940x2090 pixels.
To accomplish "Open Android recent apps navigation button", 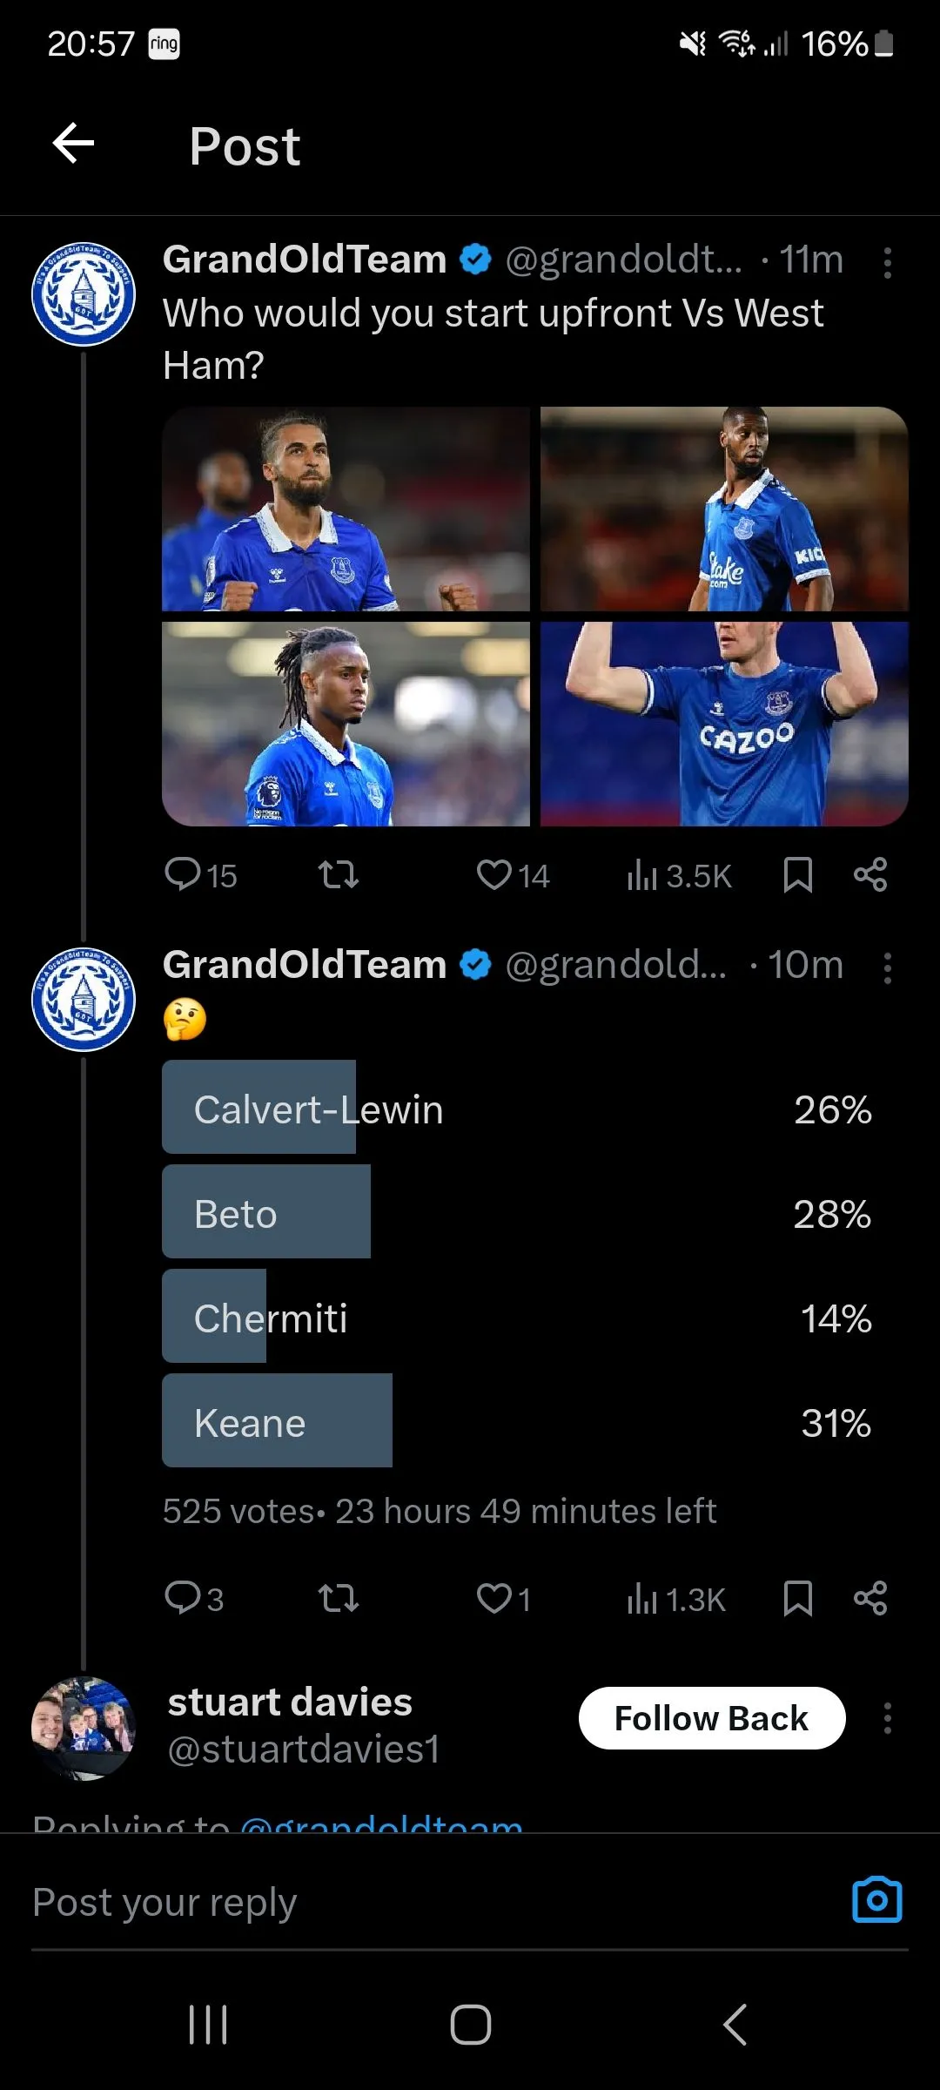I will (208, 2024).
